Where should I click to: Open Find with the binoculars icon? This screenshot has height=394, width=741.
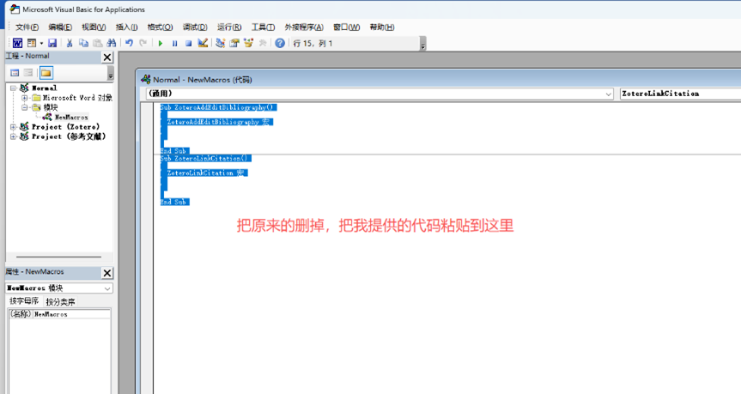[112, 43]
